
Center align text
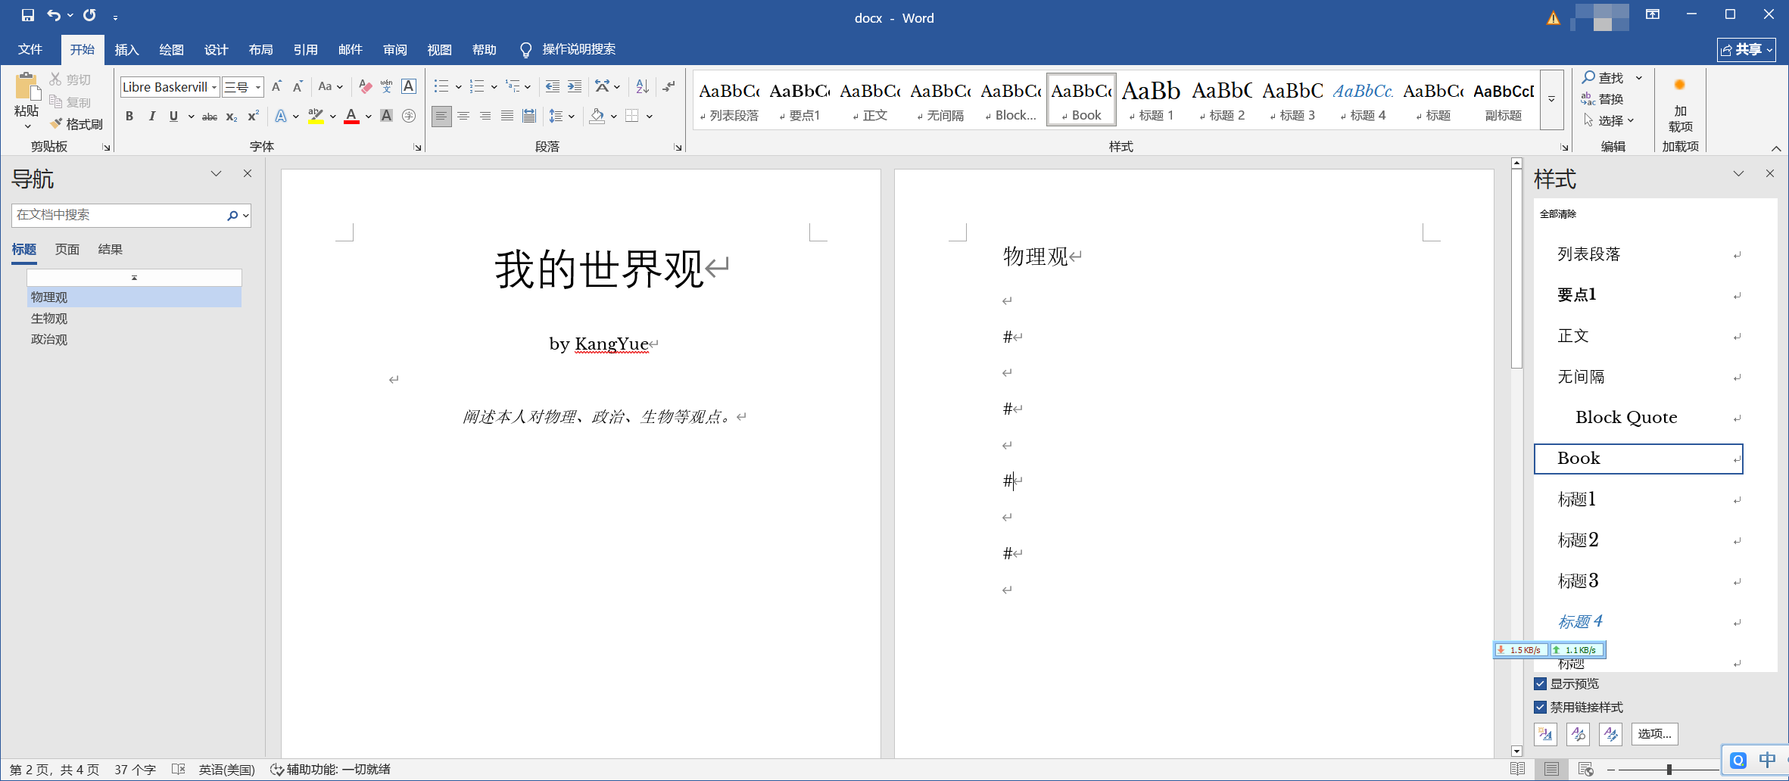(463, 117)
